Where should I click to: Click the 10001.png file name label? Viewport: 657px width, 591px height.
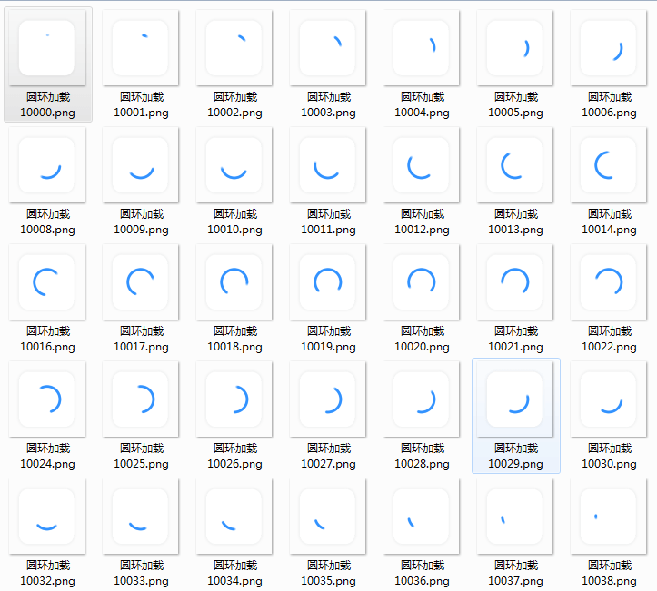coord(141,113)
